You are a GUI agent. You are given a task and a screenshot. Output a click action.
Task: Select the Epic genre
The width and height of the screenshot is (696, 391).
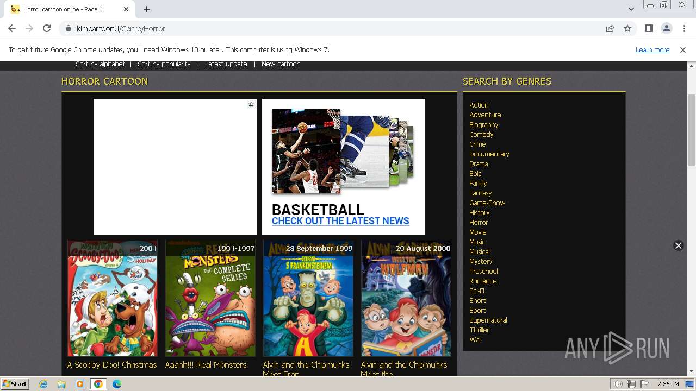[x=475, y=174]
